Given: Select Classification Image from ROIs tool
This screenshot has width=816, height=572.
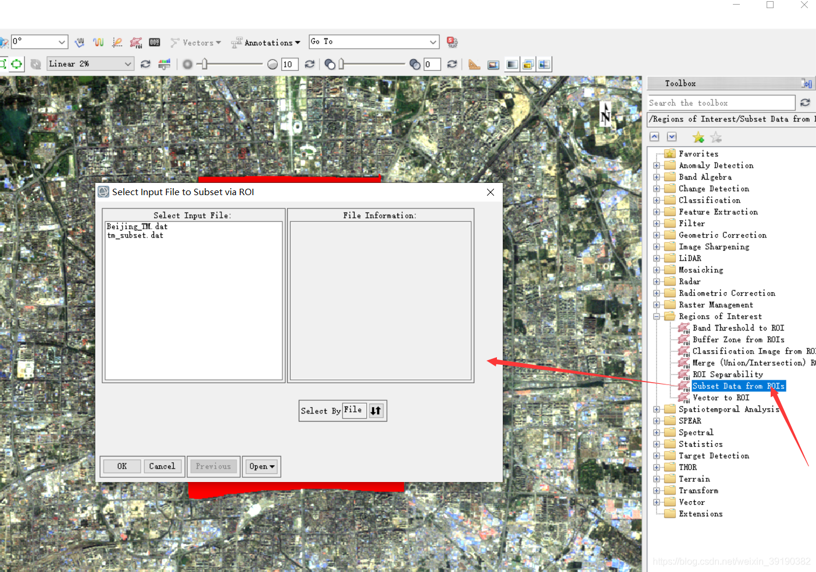Looking at the screenshot, I should click(x=754, y=351).
